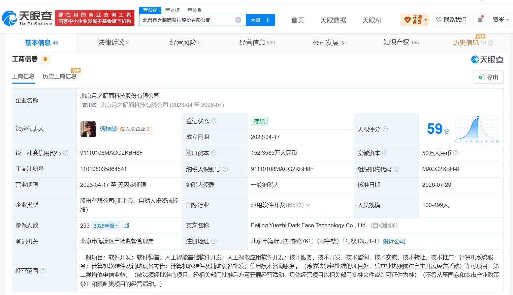The height and width of the screenshot is (295, 513).
Task: Go to 首页 in top navigation
Action: [x=297, y=20]
